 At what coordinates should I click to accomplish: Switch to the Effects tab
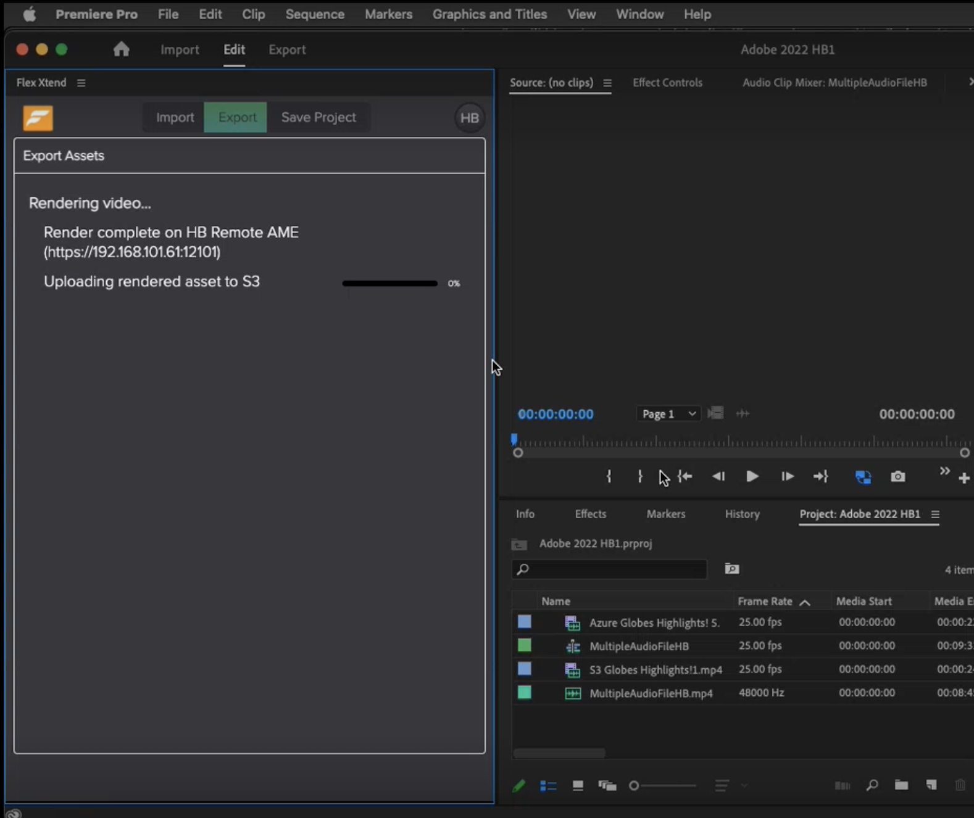[x=591, y=514]
